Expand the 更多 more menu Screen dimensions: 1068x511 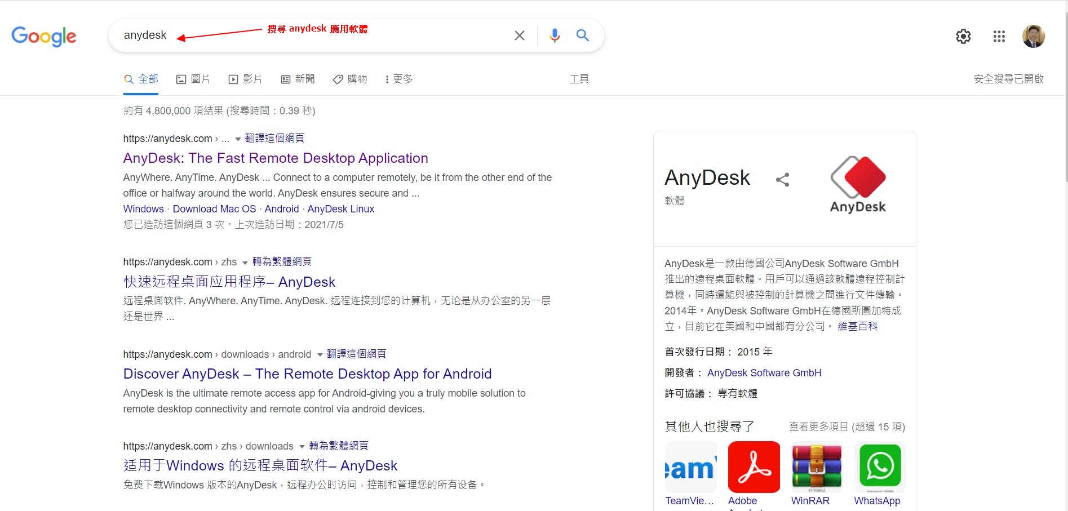coord(399,79)
